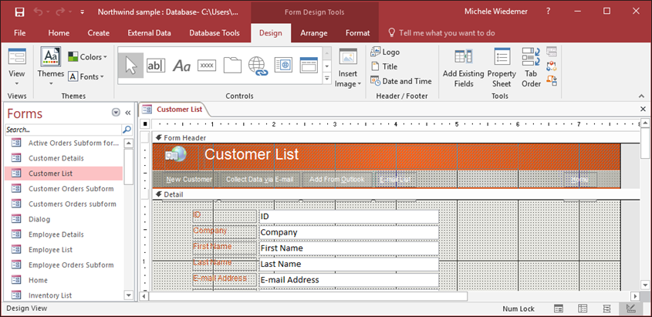Open the File menu

point(19,33)
